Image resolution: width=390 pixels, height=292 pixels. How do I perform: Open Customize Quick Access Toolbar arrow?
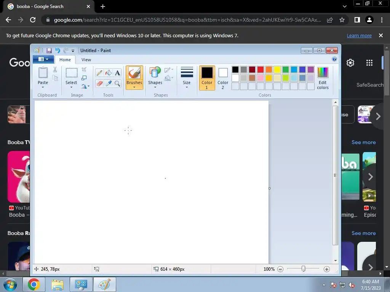pyautogui.click(x=73, y=51)
